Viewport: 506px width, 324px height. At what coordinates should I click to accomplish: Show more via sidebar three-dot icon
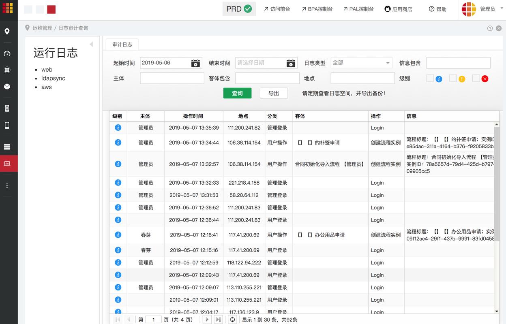(7, 185)
